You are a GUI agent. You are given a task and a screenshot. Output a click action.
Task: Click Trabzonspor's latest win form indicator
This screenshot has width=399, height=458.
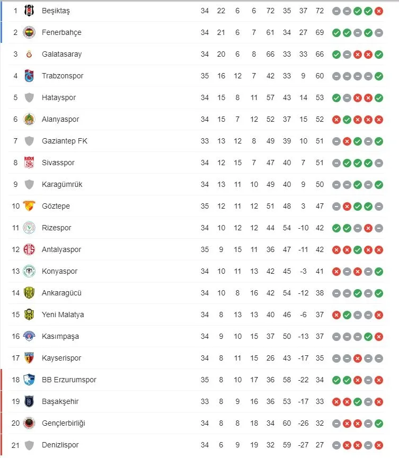click(x=379, y=76)
